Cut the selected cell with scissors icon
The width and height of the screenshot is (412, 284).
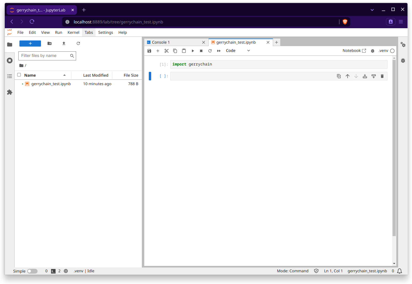point(167,51)
